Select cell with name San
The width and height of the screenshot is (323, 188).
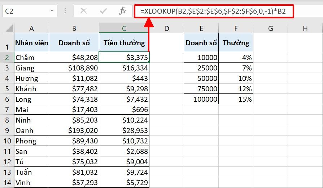pos(31,151)
